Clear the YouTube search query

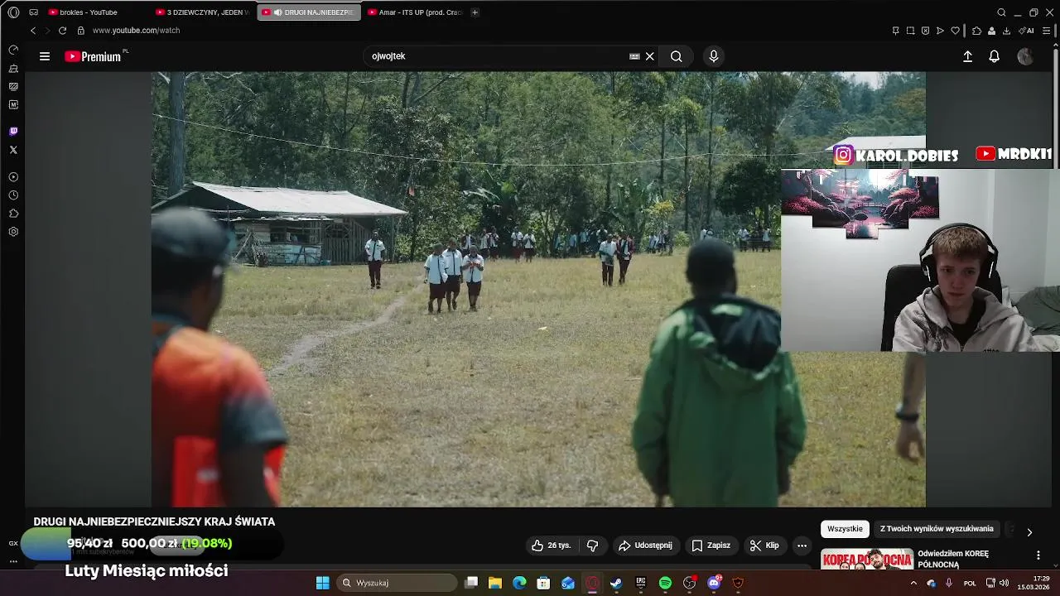point(650,56)
